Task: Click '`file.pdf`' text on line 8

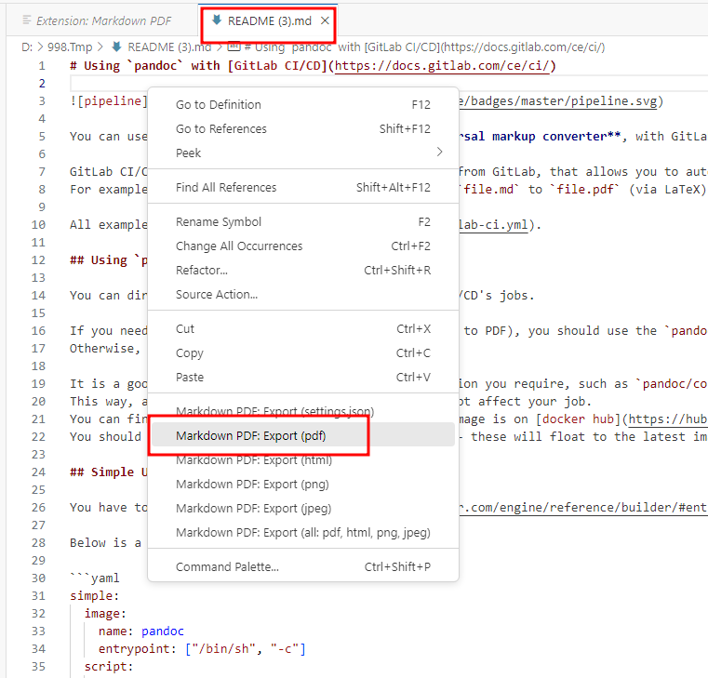Action: 585,190
